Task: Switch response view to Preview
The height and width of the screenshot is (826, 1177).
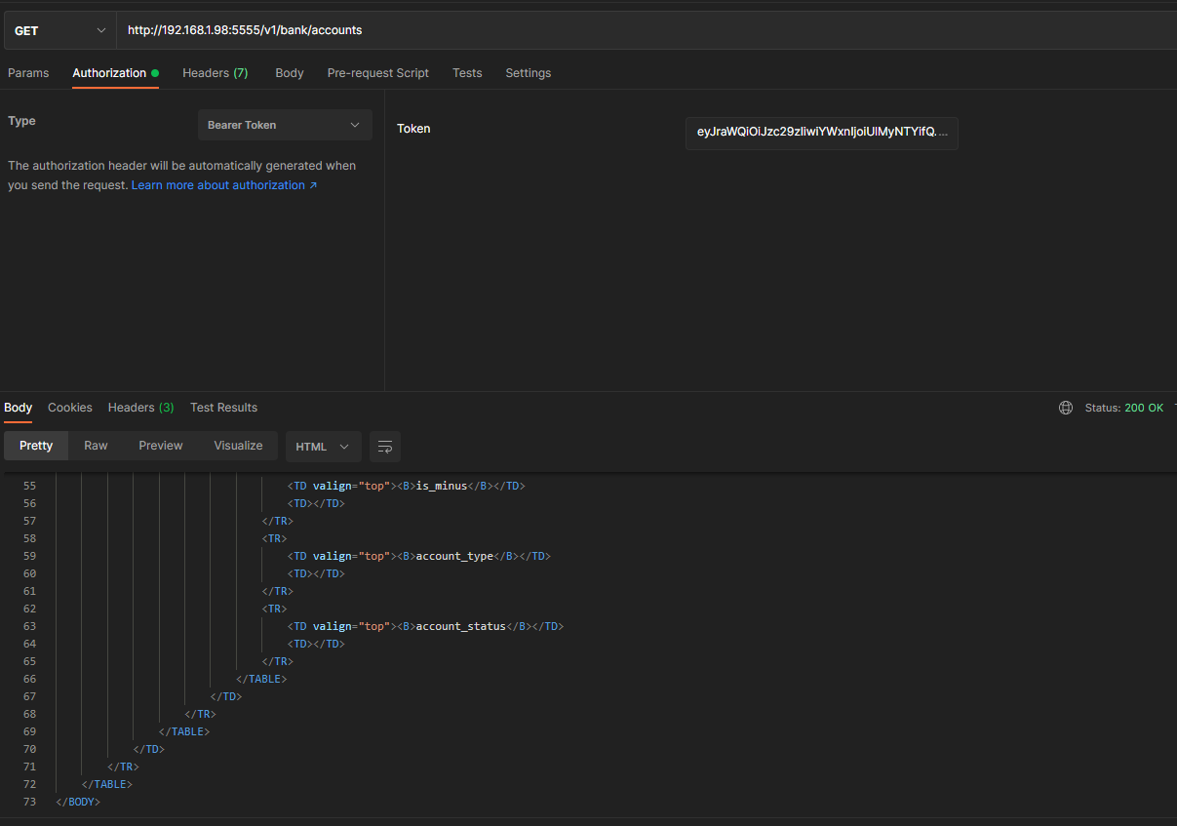Action: coord(161,446)
